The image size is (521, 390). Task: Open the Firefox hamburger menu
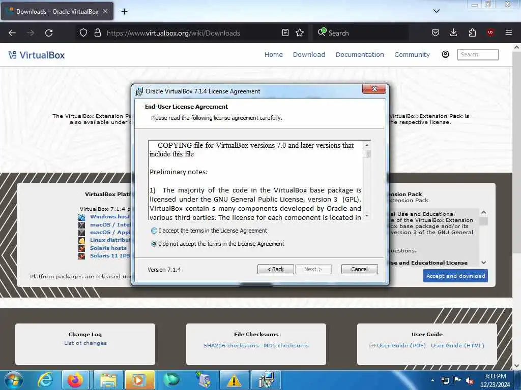509,32
